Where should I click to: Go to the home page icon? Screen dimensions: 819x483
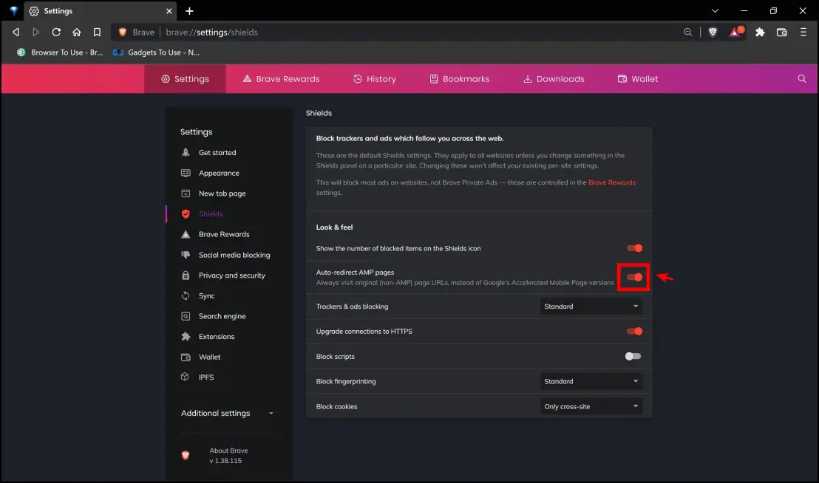click(x=77, y=32)
